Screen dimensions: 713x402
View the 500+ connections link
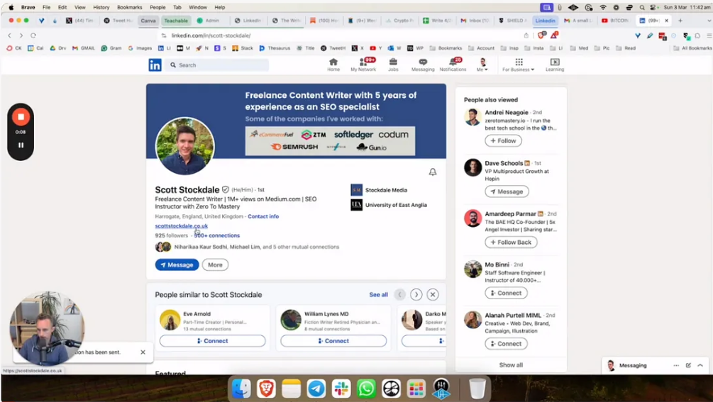click(x=217, y=235)
